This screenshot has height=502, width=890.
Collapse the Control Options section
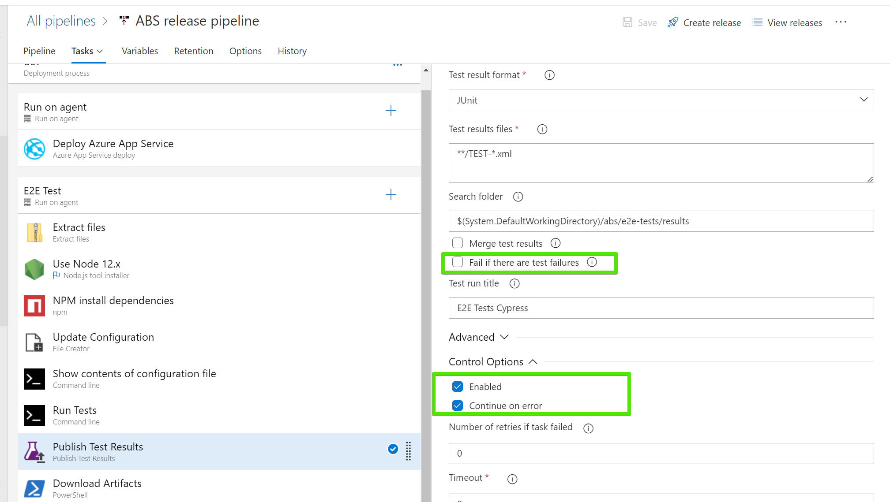pos(493,362)
